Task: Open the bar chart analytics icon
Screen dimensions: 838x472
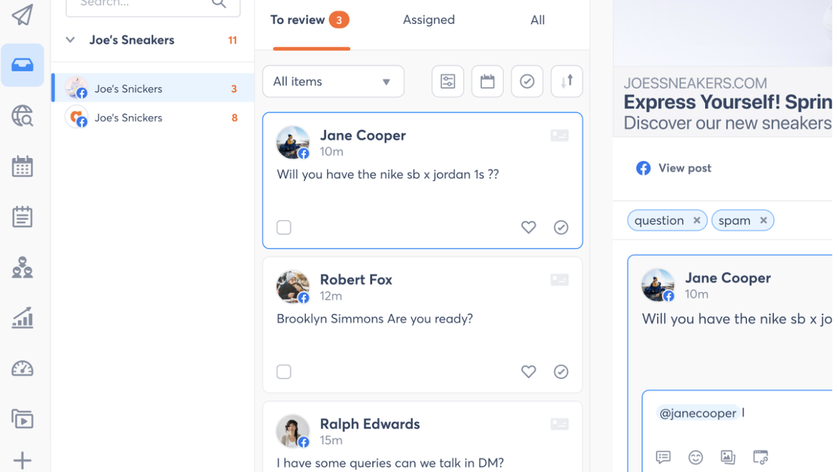Action: [22, 318]
